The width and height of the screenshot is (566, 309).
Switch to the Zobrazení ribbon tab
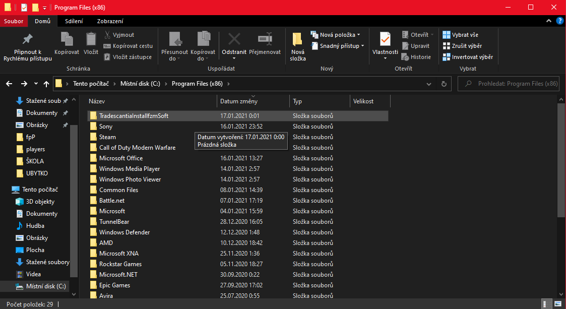(110, 21)
